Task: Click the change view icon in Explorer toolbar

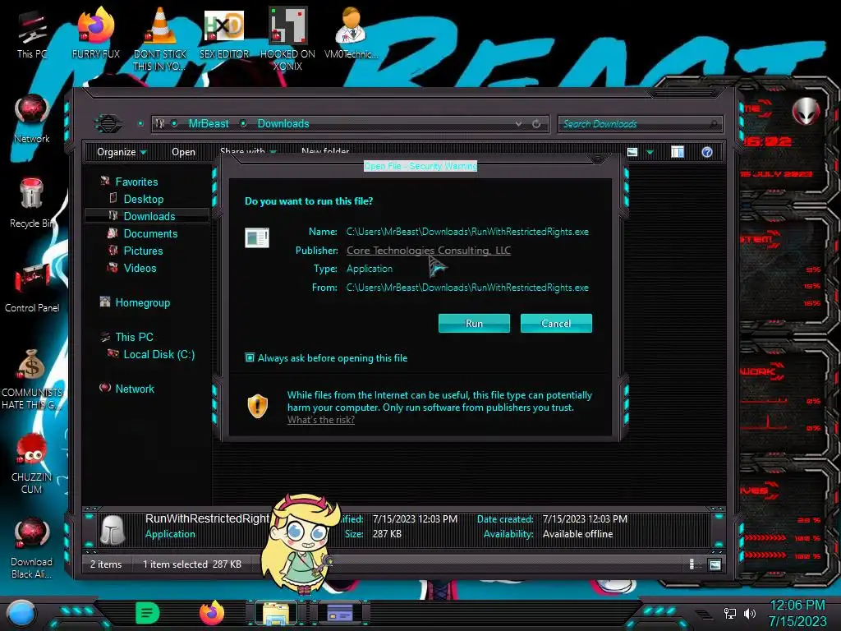Action: (632, 152)
